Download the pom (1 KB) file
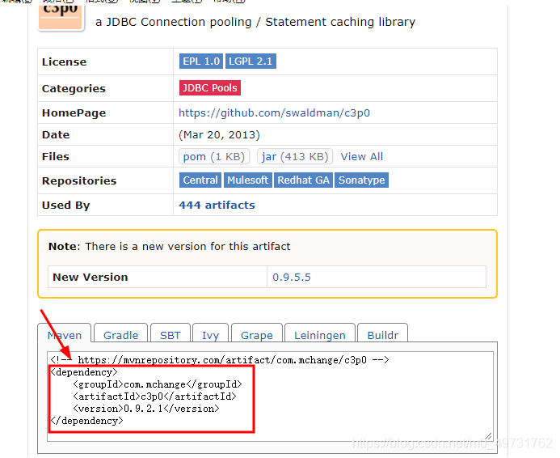The width and height of the screenshot is (560, 458). 214,157
